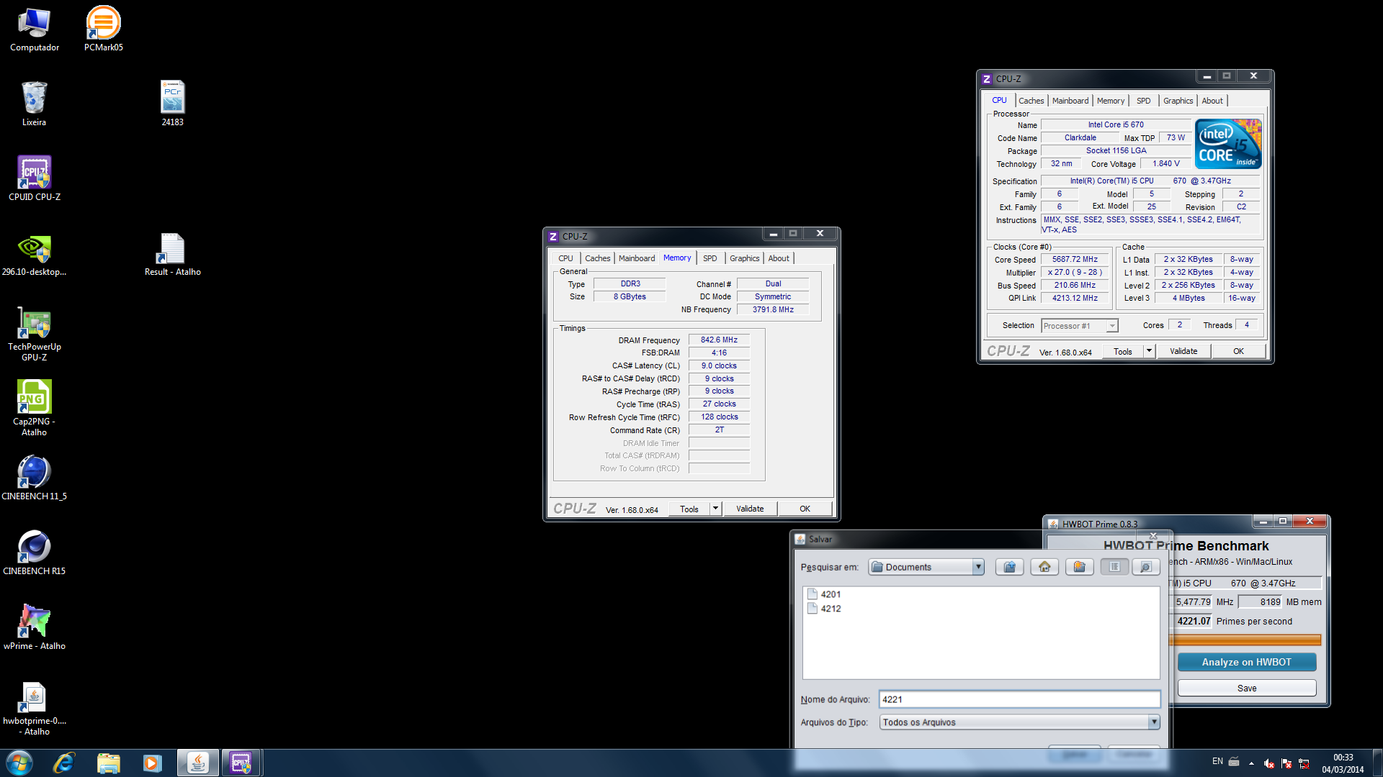The width and height of the screenshot is (1383, 777).
Task: Switch to the Java app taskbar button
Action: 198,763
